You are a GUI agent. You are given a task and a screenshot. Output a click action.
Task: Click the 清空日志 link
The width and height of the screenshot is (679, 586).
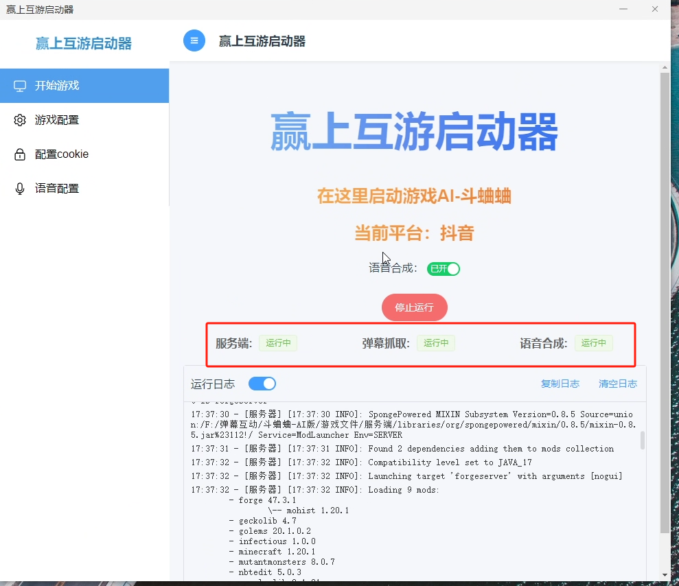tap(617, 384)
